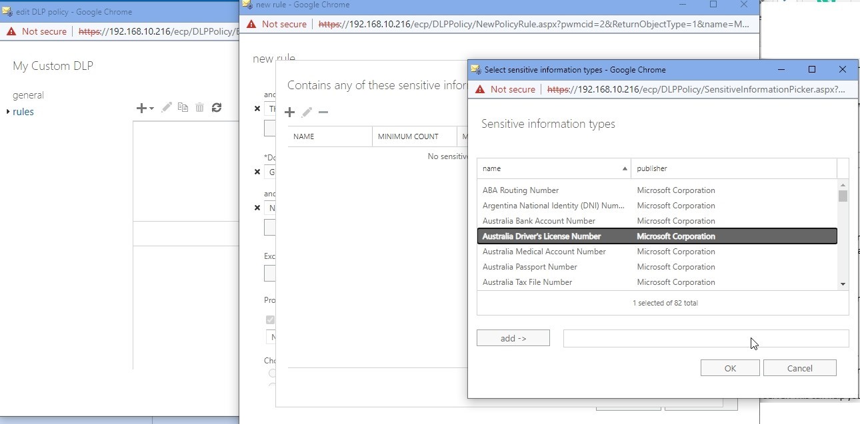Select ABA Routing Number row
The image size is (860, 424).
point(657,190)
